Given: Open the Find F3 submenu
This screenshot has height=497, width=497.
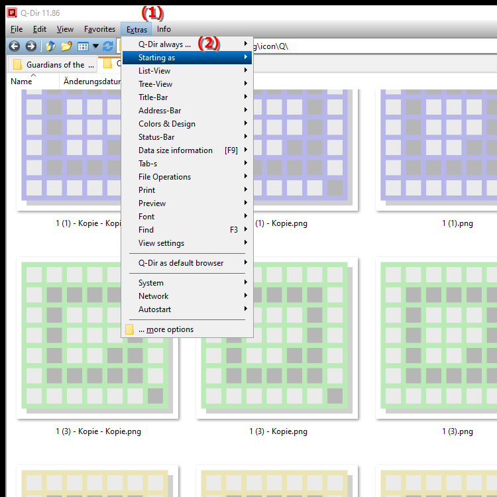Looking at the screenshot, I should click(x=187, y=230).
